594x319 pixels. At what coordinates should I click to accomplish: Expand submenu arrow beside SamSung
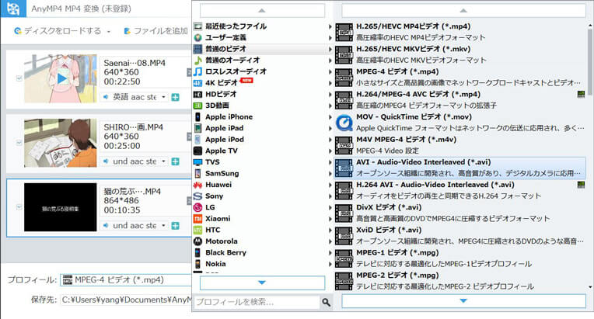(330, 174)
